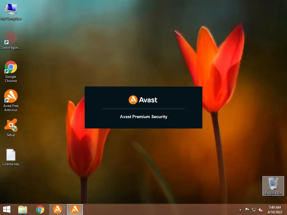The height and width of the screenshot is (215, 287).
Task: Select the Recycle Bin icon
Action: [273, 186]
